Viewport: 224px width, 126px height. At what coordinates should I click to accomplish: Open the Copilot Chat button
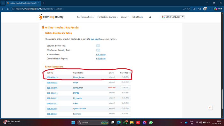(218, 9)
